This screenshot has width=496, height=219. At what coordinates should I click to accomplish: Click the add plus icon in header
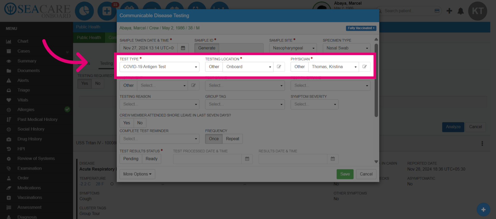coord(449,11)
